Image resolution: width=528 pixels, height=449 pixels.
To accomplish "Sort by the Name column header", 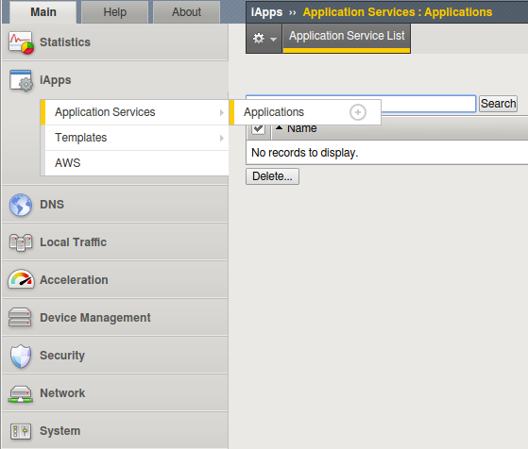I will (x=301, y=128).
